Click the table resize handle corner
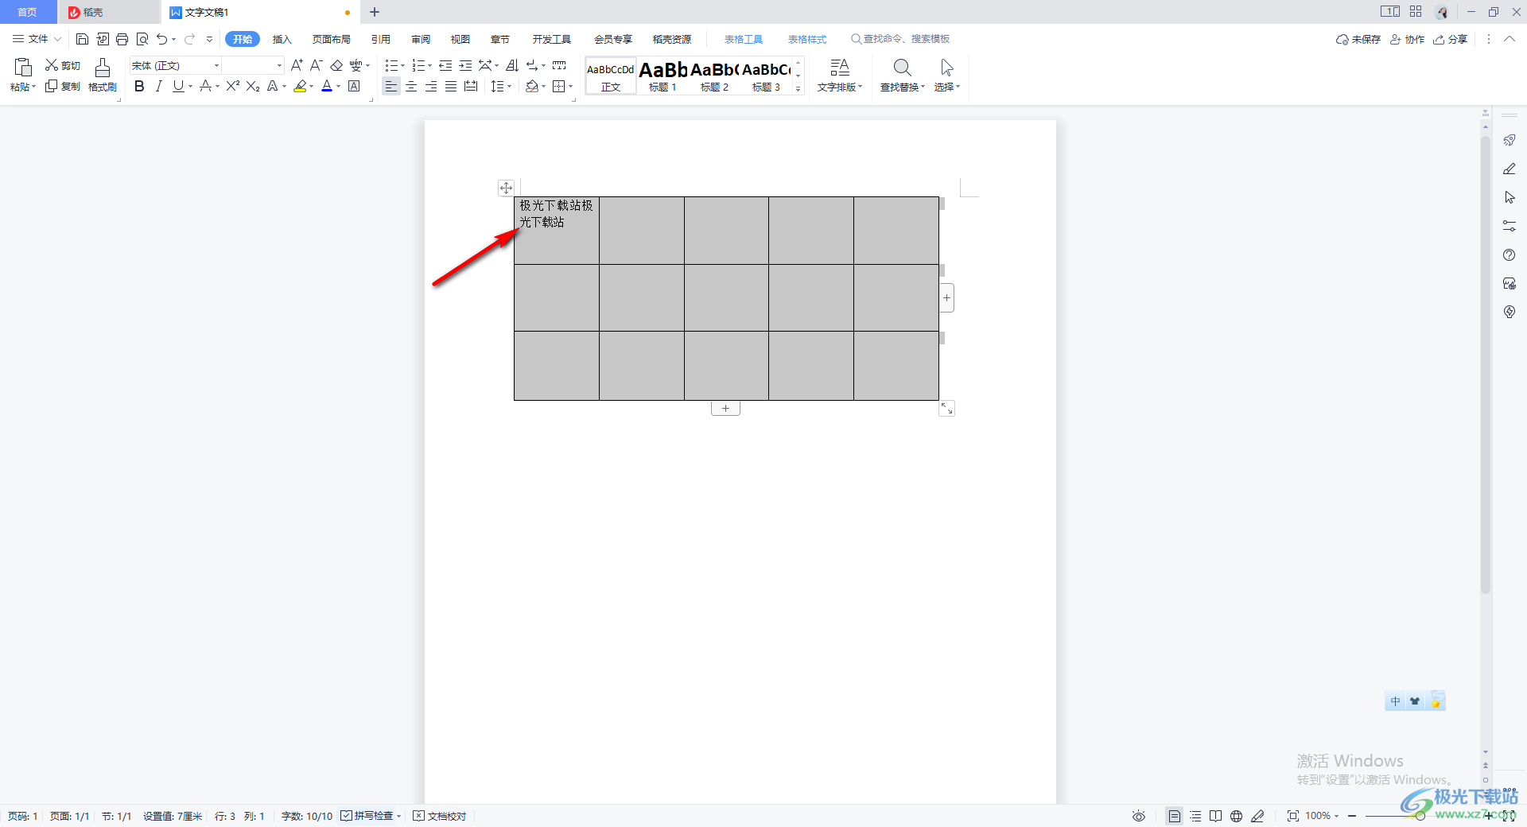Screen dimensions: 1527x827 946,408
